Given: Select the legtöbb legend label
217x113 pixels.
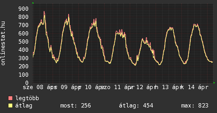Looking at the screenshot, I should (x=27, y=98).
